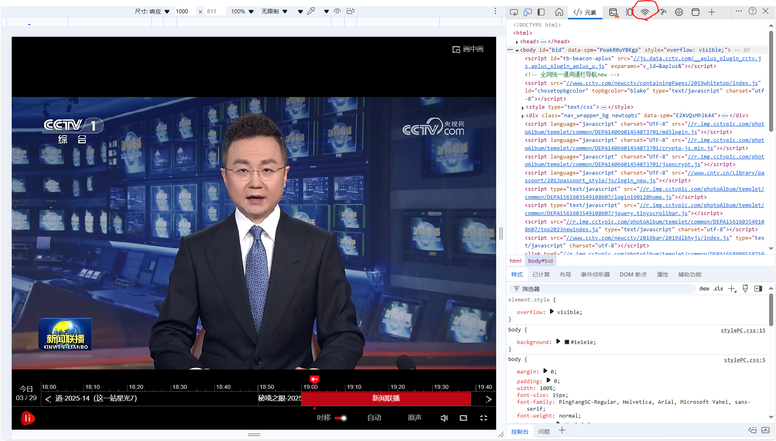Open the stylePC.css:15 source link
Viewport: 776px width, 441px height.
(x=743, y=330)
